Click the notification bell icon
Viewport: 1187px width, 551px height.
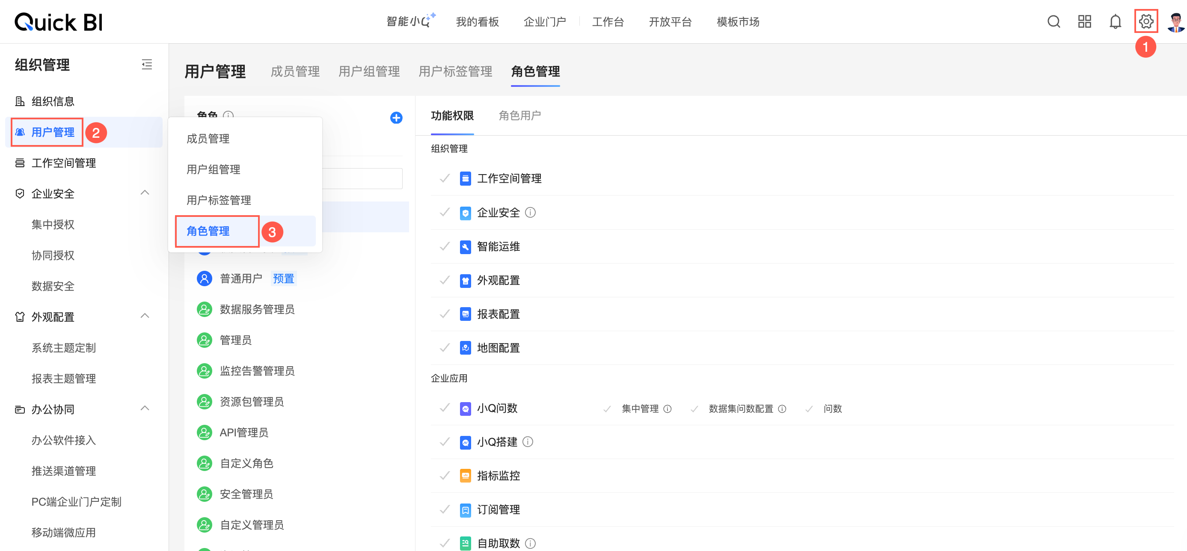1115,22
